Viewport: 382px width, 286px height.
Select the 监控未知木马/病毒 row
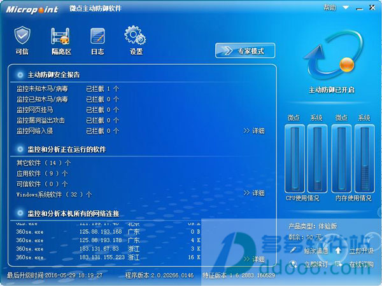click(x=67, y=89)
